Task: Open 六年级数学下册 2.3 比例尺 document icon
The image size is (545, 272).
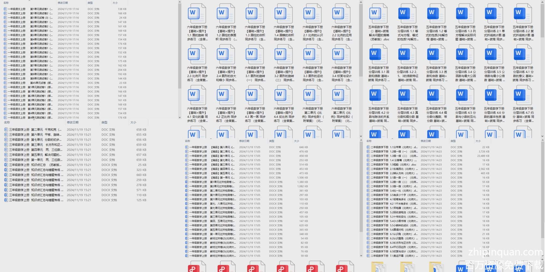Action: click(197, 55)
